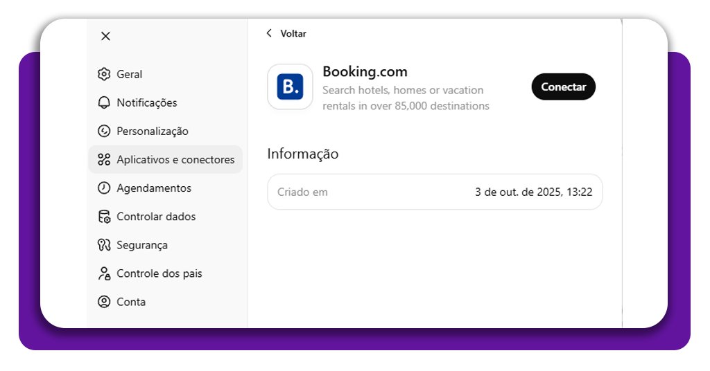Click the Criado em label
This screenshot has width=710, height=371.
302,192
